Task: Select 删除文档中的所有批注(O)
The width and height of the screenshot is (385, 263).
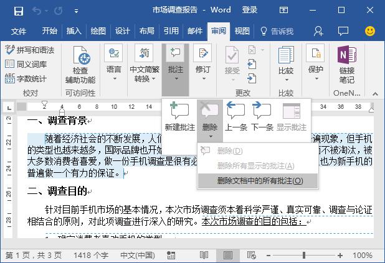Action: coord(258,181)
